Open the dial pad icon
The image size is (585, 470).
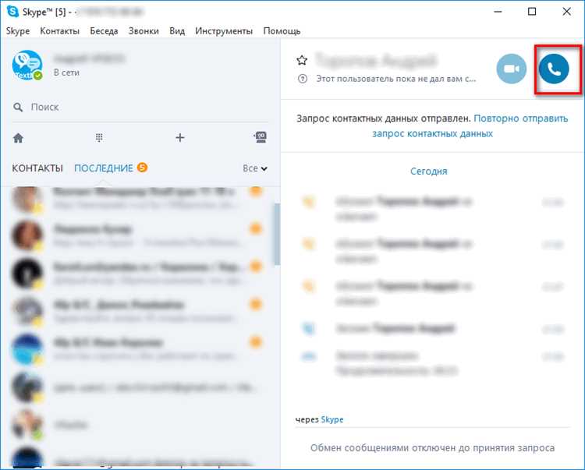click(x=99, y=138)
